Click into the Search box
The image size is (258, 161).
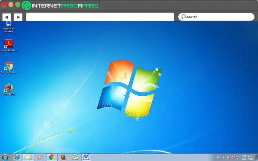pyautogui.click(x=216, y=17)
